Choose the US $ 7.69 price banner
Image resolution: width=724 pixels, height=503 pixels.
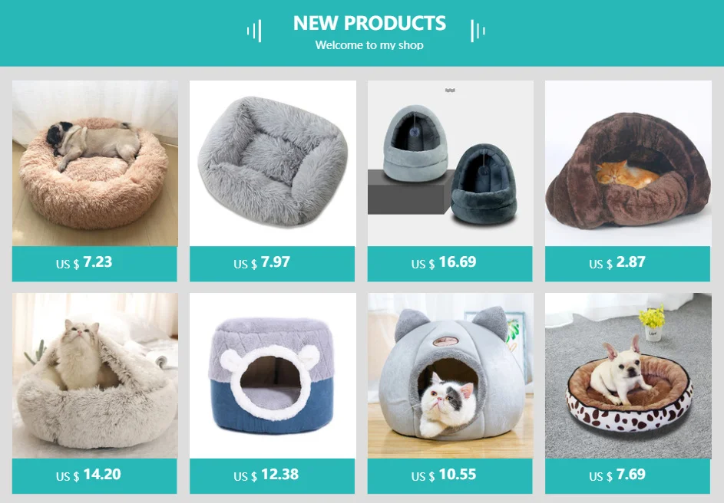tap(627, 476)
